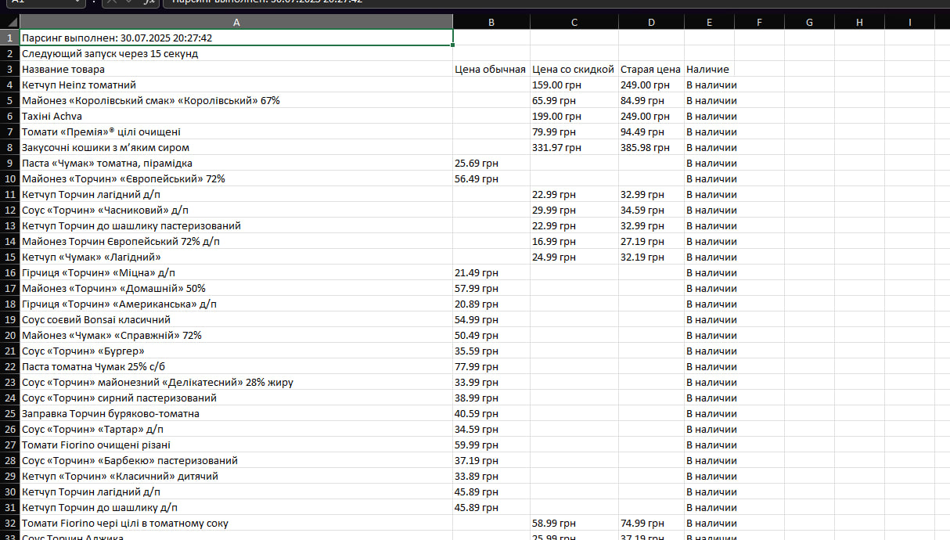The height and width of the screenshot is (540, 950).
Task: Click header cell 'Цена со скидкой'
Action: (x=574, y=69)
